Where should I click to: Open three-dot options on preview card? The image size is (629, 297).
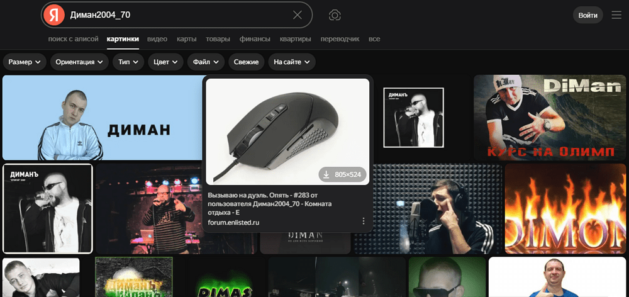point(364,221)
